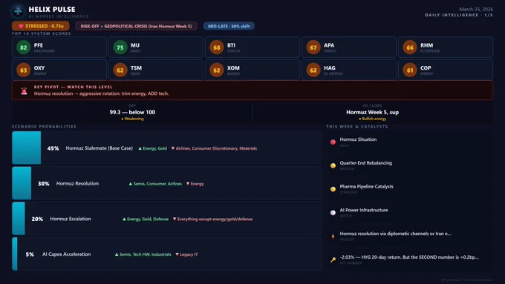Viewport: 505px width, 284px height.
Task: Select 'Hormuz Resolution' scenario label
Action: (x=78, y=184)
